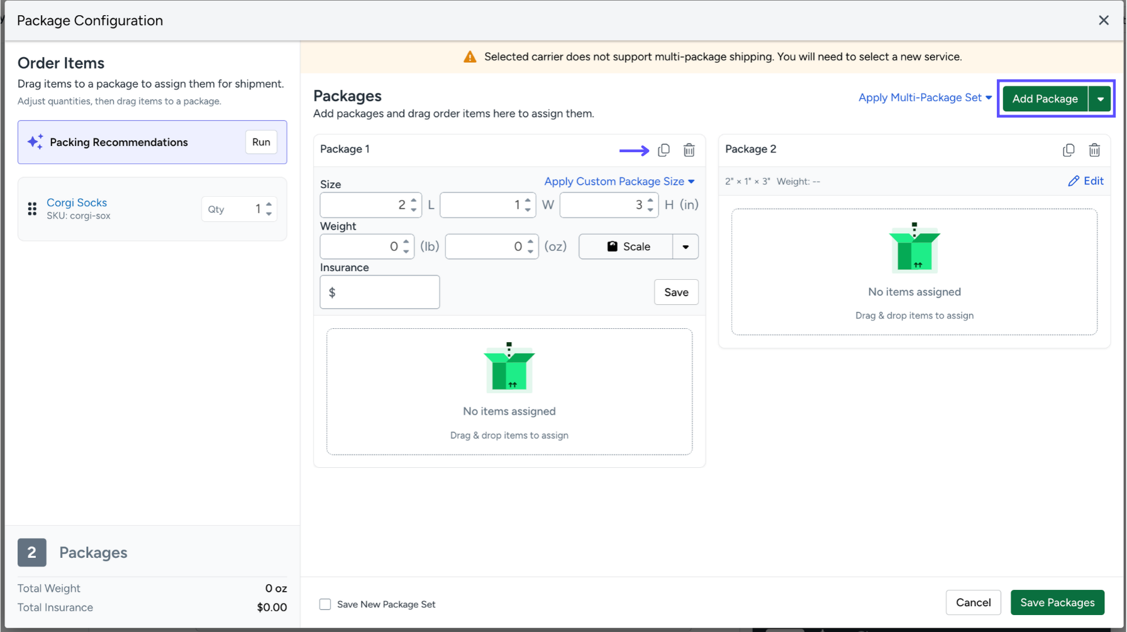The height and width of the screenshot is (632, 1127).
Task: Enable Save New Package Set checkbox
Action: 325,604
